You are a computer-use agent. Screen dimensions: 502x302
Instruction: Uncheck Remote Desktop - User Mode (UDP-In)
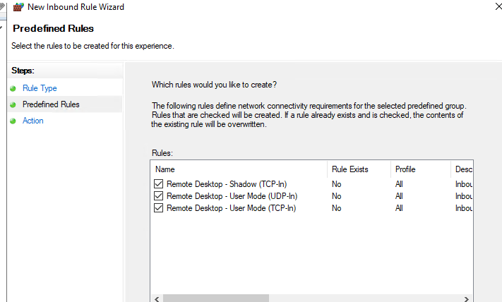point(158,195)
